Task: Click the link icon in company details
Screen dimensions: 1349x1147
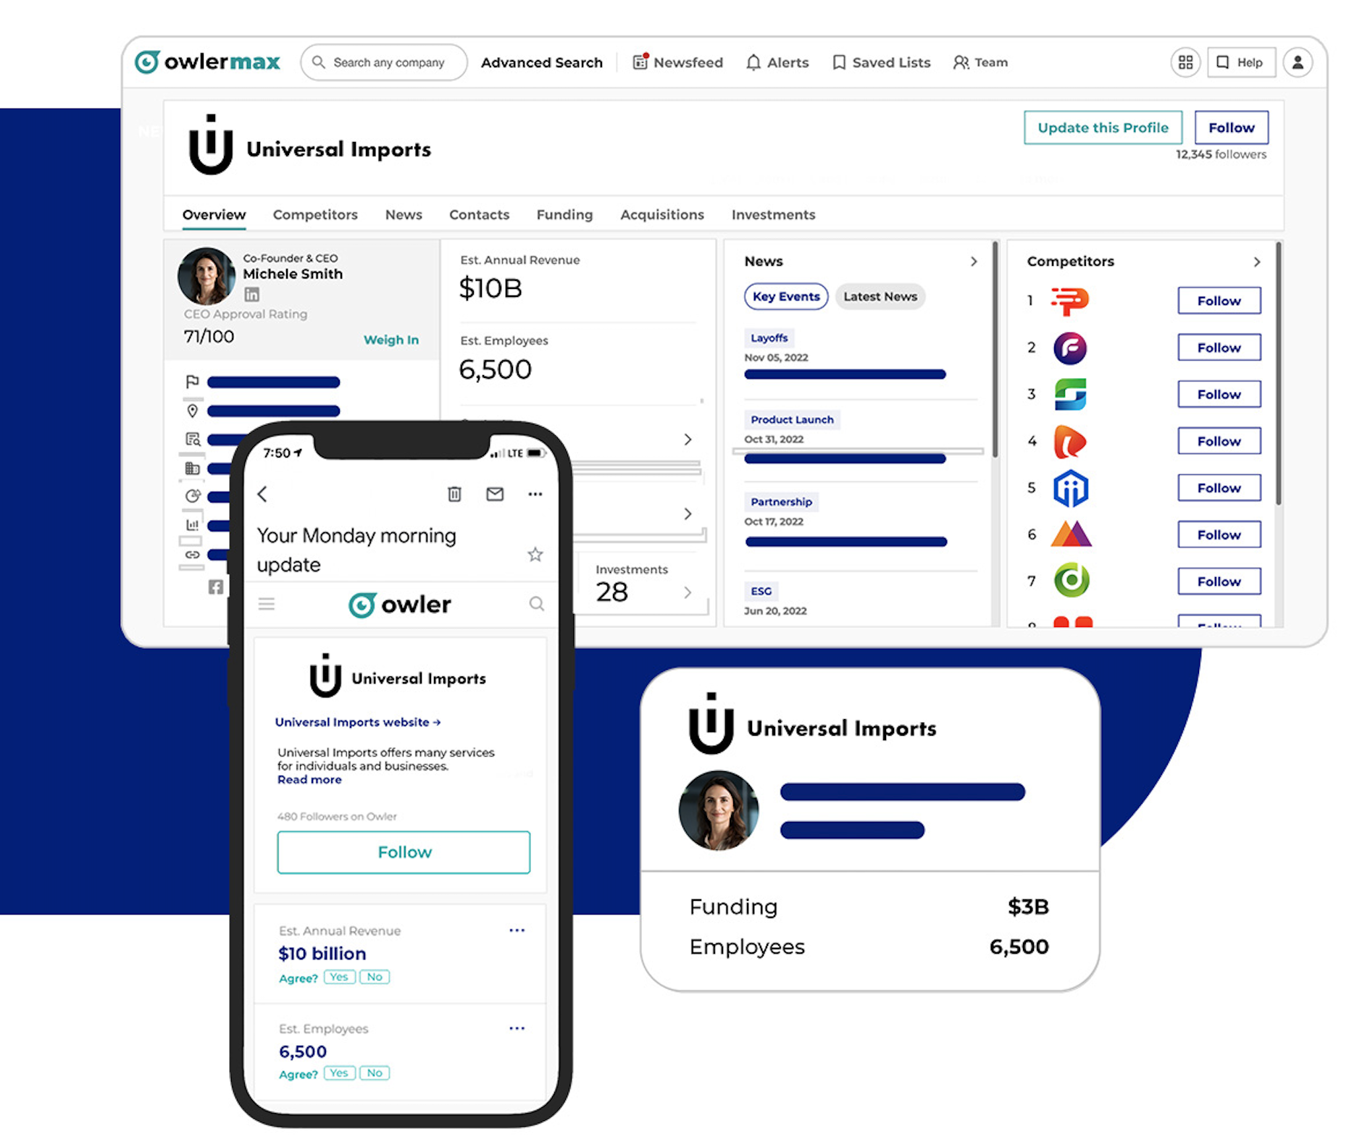Action: (x=192, y=555)
